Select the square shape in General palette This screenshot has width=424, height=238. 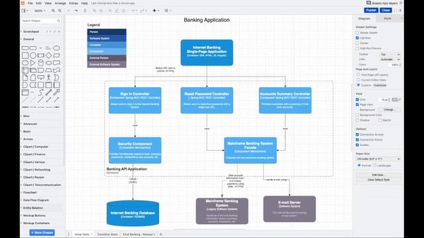point(25,56)
